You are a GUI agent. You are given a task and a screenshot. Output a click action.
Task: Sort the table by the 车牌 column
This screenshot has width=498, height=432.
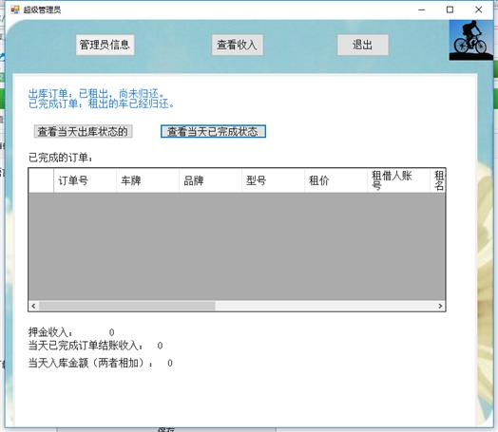(x=147, y=180)
